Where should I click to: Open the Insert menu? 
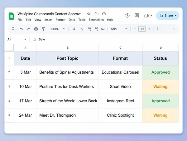pos(48,20)
